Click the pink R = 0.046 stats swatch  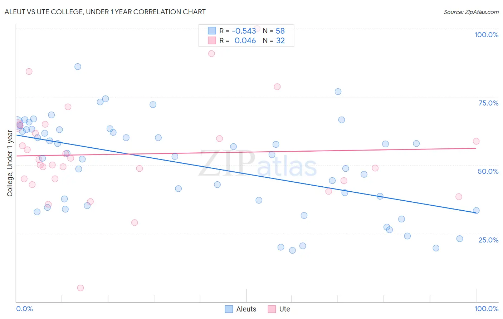tap(212, 40)
